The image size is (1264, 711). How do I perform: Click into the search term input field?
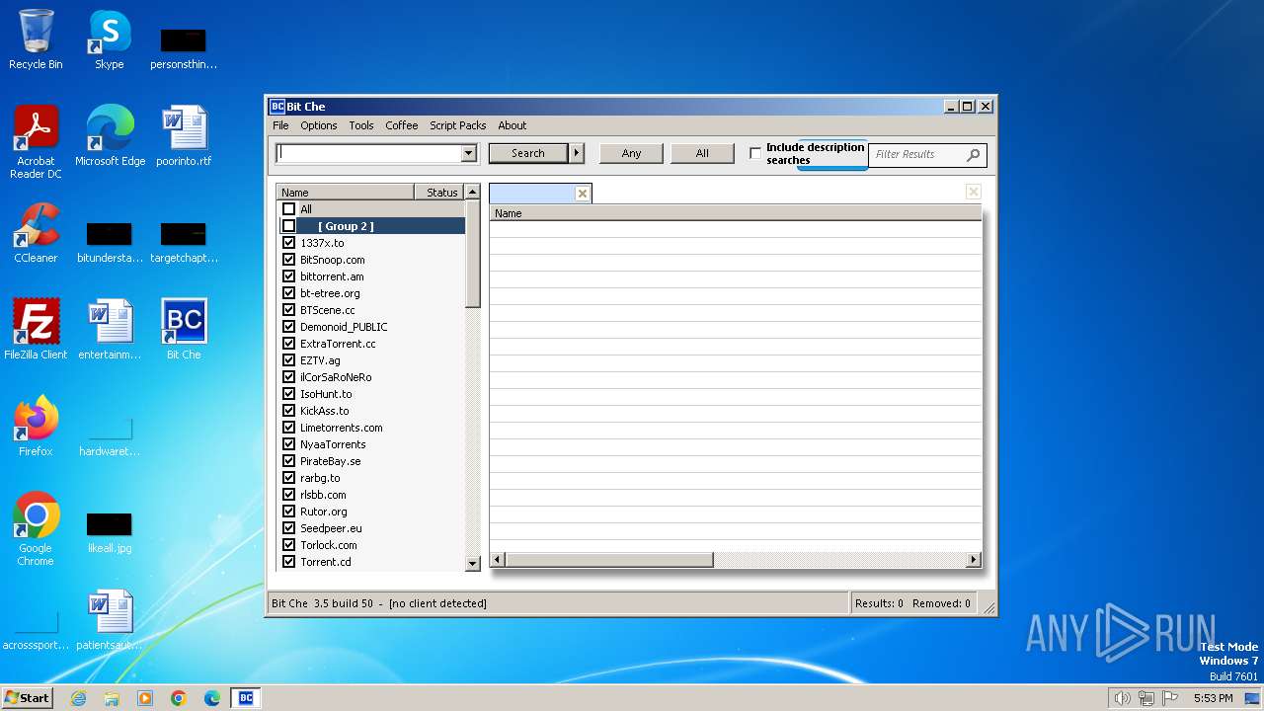pos(369,153)
